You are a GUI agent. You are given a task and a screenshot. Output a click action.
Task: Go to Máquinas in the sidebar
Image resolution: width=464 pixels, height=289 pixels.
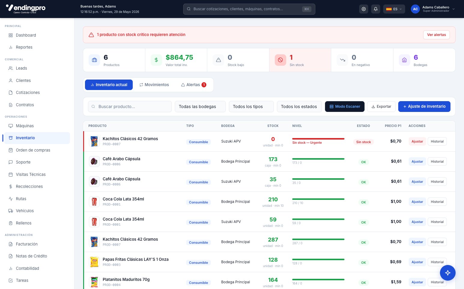25,126
